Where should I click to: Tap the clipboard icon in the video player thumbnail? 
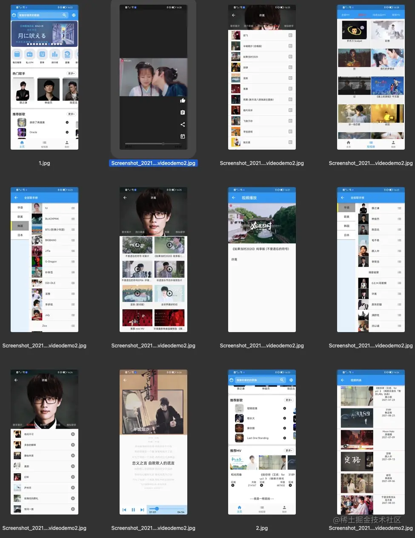[x=183, y=113]
